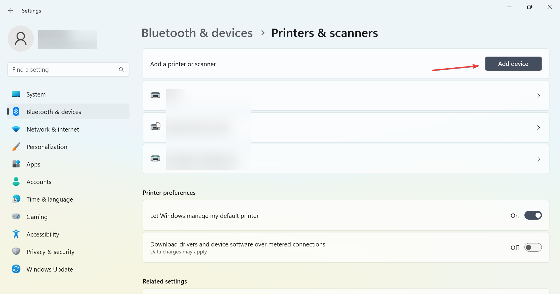Click the search magnifier icon
The width and height of the screenshot is (560, 294).
(x=121, y=70)
